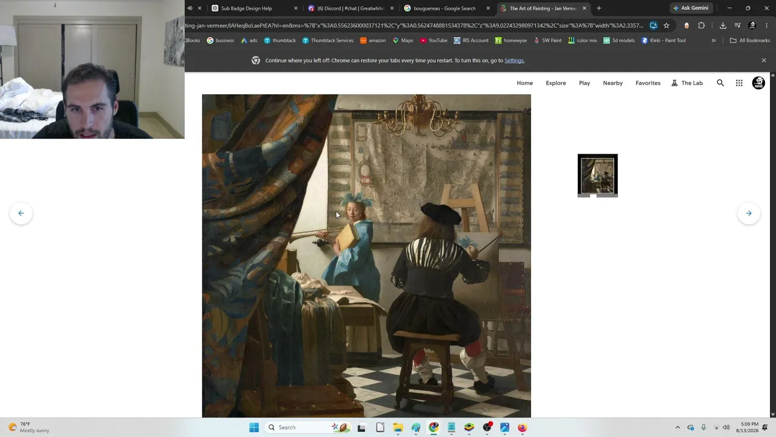The image size is (776, 437).
Task: Open the SW Paint bookmark
Action: pos(547,41)
